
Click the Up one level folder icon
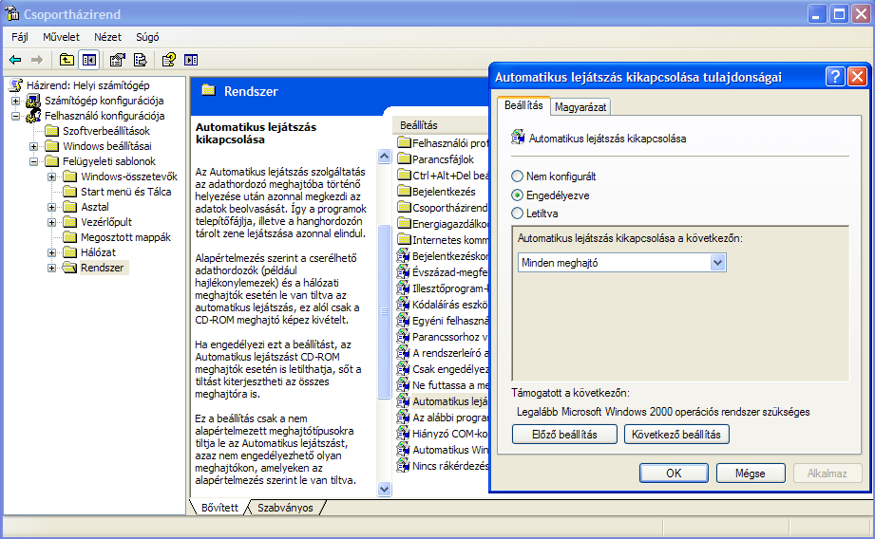coord(66,60)
